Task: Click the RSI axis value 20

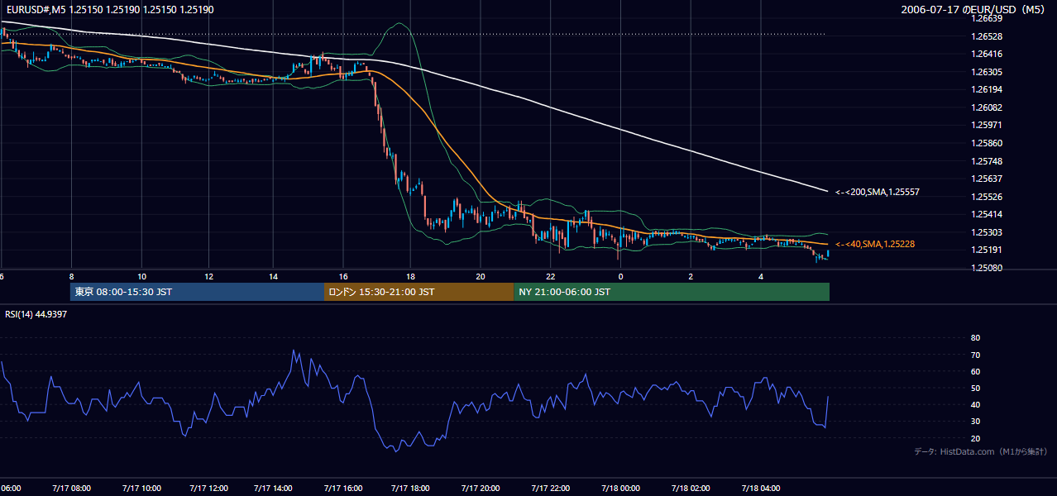Action: [975, 438]
